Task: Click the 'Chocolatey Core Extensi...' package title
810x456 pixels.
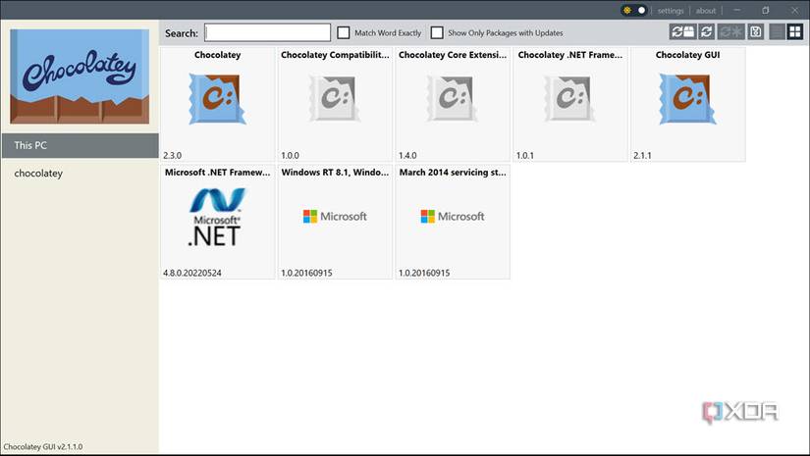Action: point(453,55)
